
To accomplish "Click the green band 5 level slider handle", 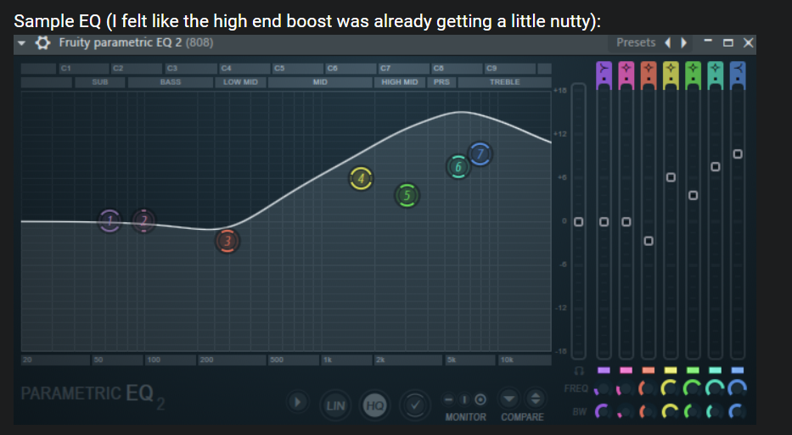I will tap(692, 196).
